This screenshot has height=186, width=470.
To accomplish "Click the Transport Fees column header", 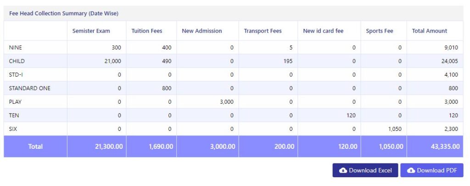I will coord(263,31).
